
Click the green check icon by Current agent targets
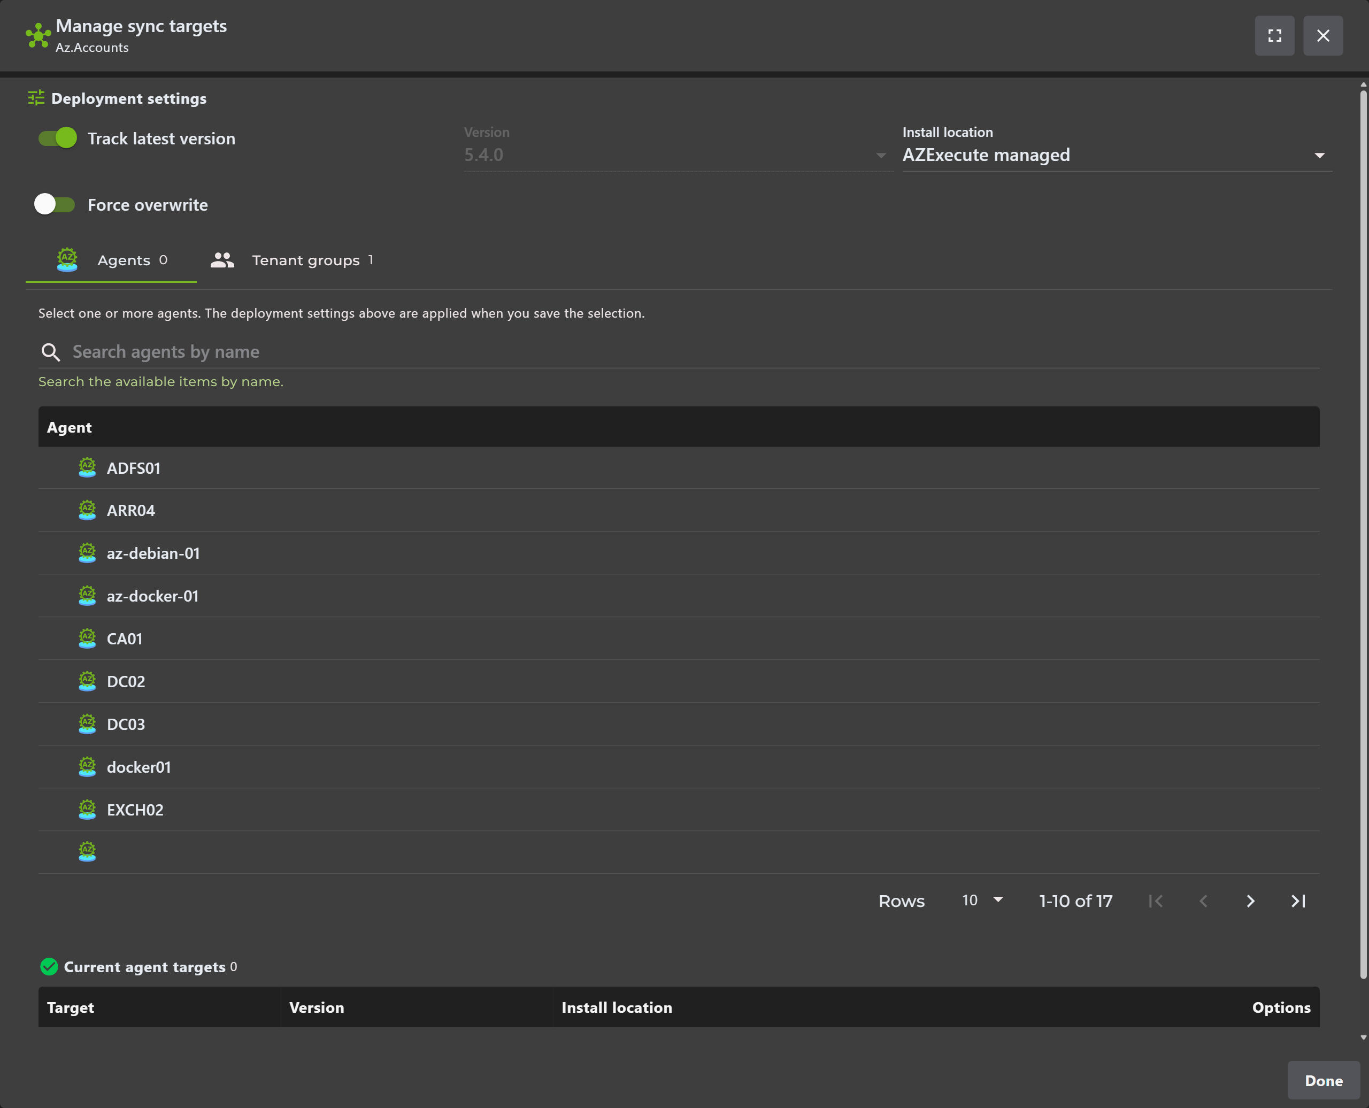[x=49, y=966]
